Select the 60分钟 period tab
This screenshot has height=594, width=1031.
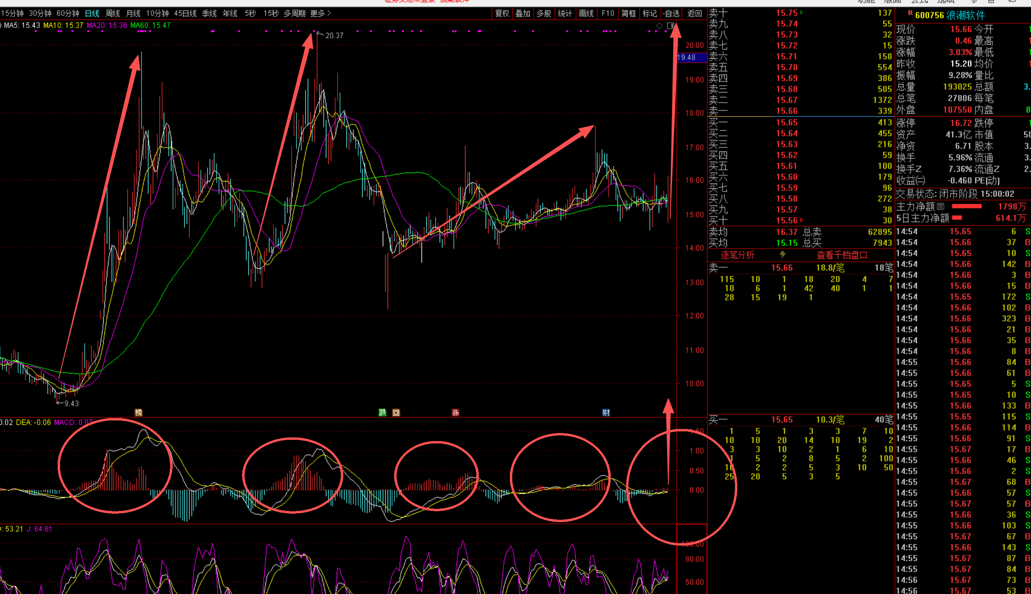coord(68,13)
